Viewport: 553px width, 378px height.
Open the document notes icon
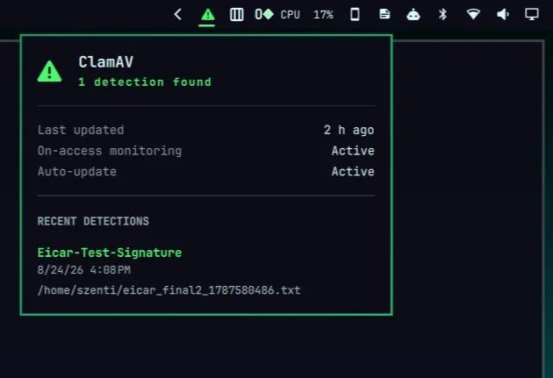point(384,14)
